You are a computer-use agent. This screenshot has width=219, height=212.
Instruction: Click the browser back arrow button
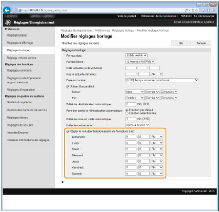click(x=7, y=10)
